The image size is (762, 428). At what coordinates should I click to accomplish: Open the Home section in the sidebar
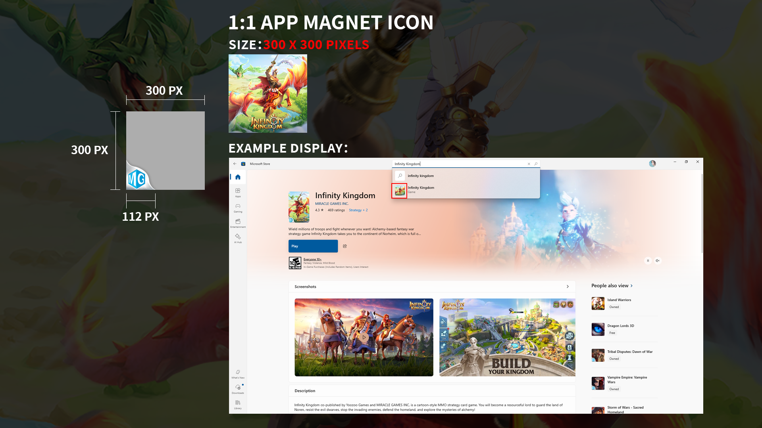pyautogui.click(x=238, y=177)
